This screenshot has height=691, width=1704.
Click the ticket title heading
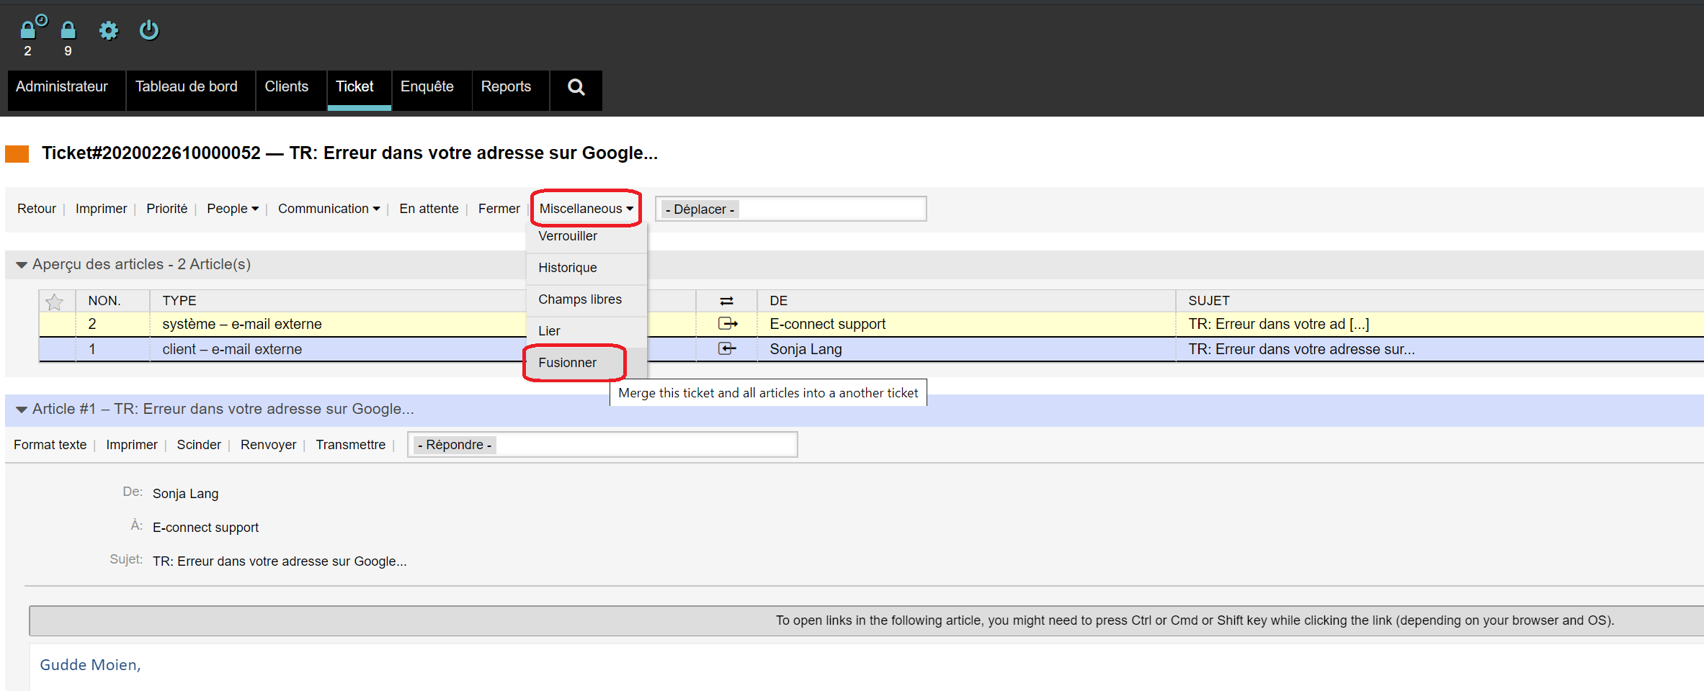(x=349, y=153)
